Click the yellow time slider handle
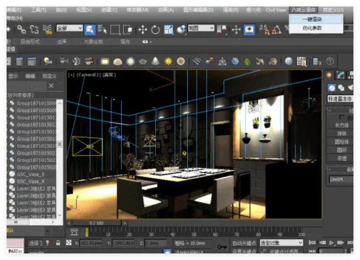360x260 pixels. (87, 232)
